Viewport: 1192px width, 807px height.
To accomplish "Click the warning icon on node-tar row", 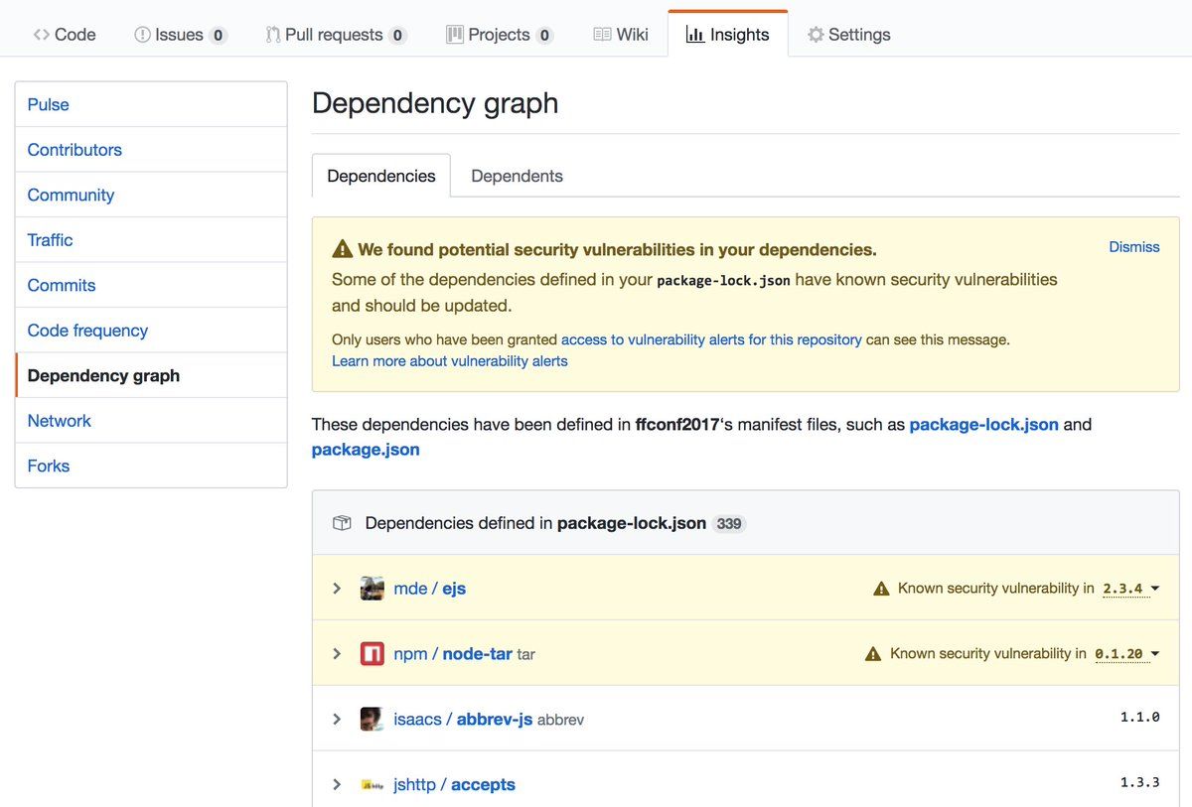I will 873,654.
